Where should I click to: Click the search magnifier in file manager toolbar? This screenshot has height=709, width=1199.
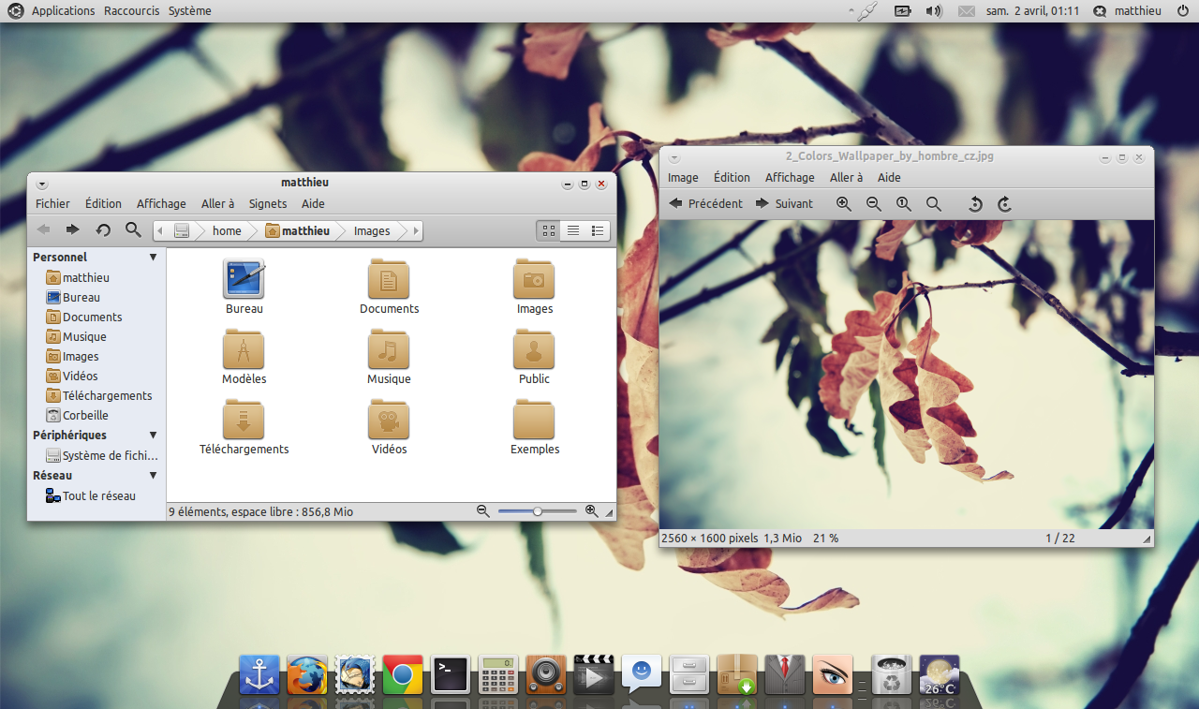point(133,230)
